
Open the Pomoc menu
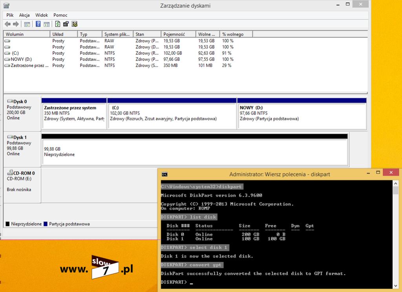tap(60, 15)
